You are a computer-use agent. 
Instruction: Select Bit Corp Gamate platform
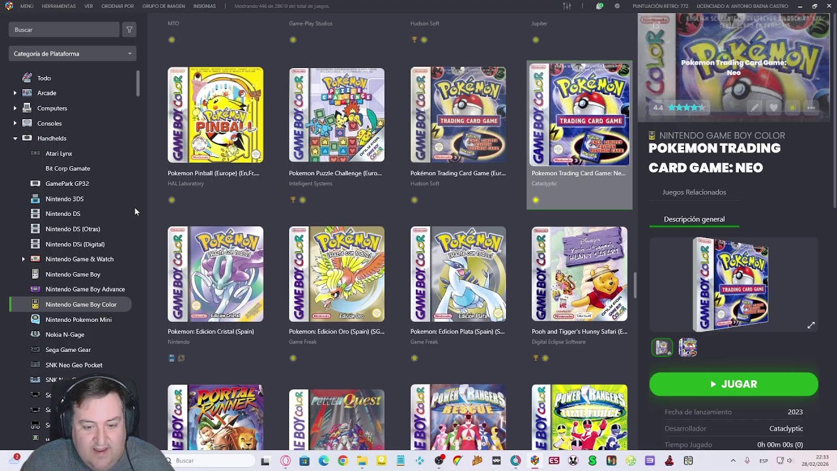(68, 168)
